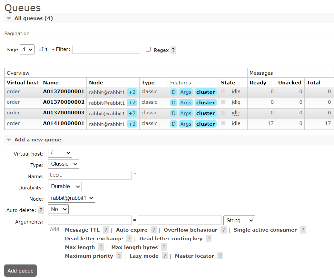Image resolution: width=334 pixels, height=278 pixels.
Task: Open the Virtual host dropdown
Action: (60, 153)
